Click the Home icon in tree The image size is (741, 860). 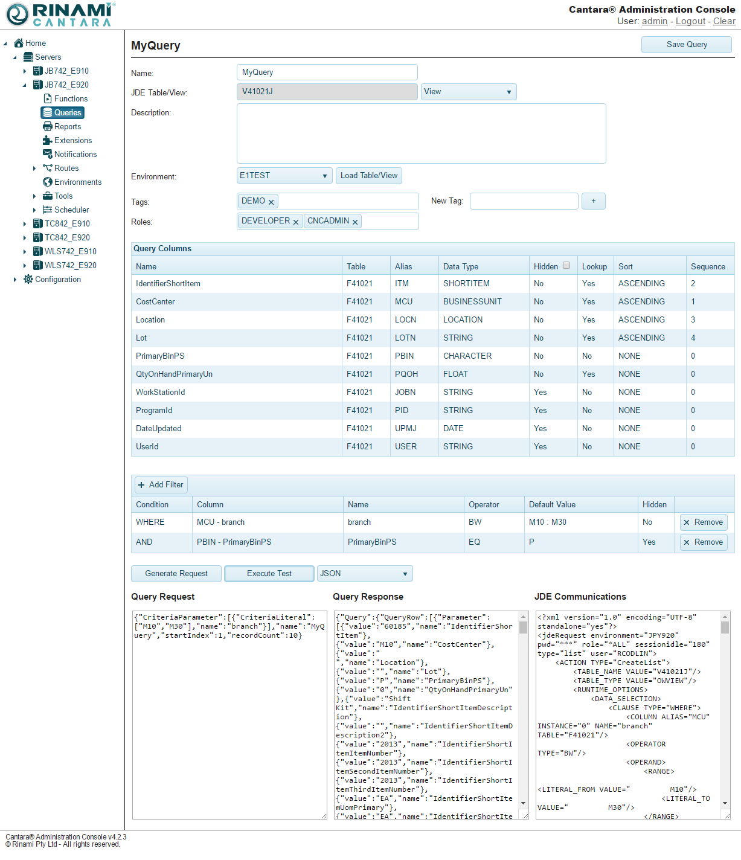click(x=19, y=43)
